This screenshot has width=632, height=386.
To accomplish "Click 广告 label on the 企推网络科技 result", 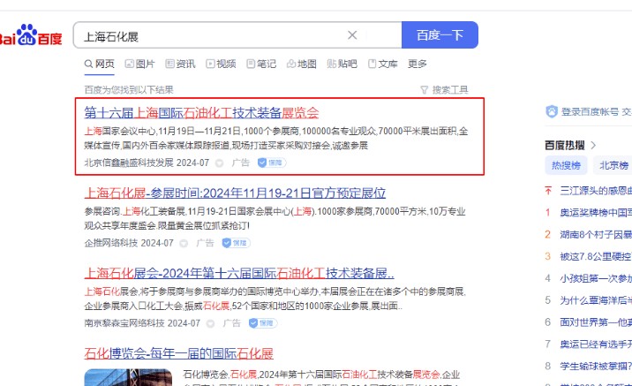I will pyautogui.click(x=205, y=243).
